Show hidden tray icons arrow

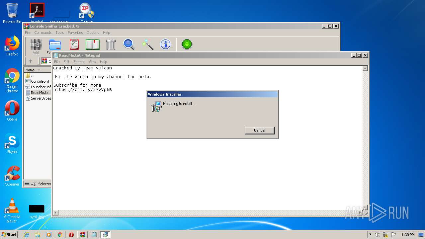coord(370,234)
